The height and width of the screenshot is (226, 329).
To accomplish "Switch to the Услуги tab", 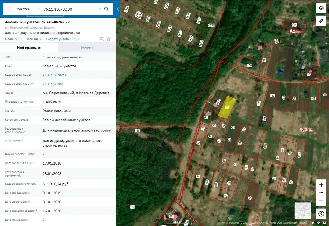I will click(x=87, y=48).
